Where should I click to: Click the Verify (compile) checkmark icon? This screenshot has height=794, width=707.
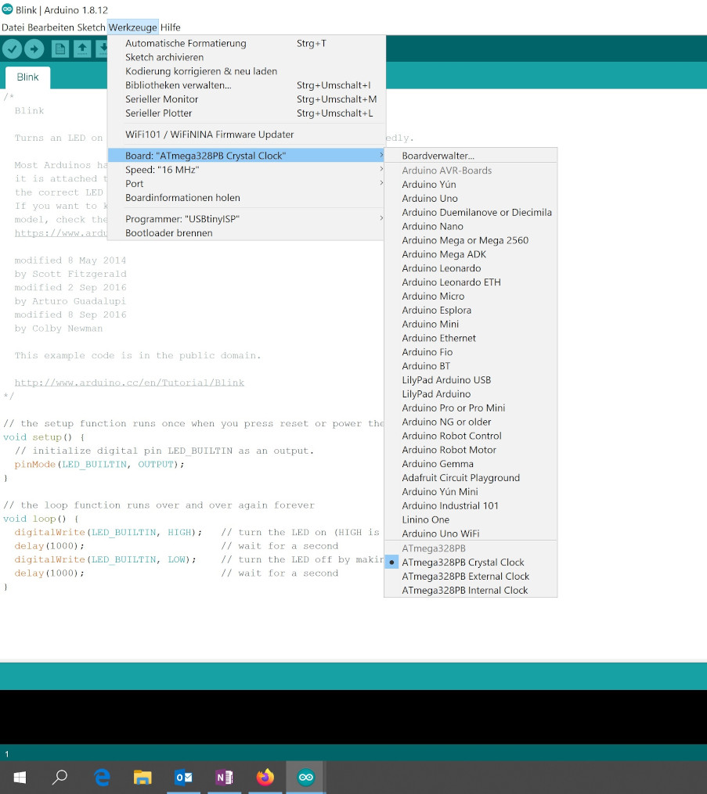12,48
